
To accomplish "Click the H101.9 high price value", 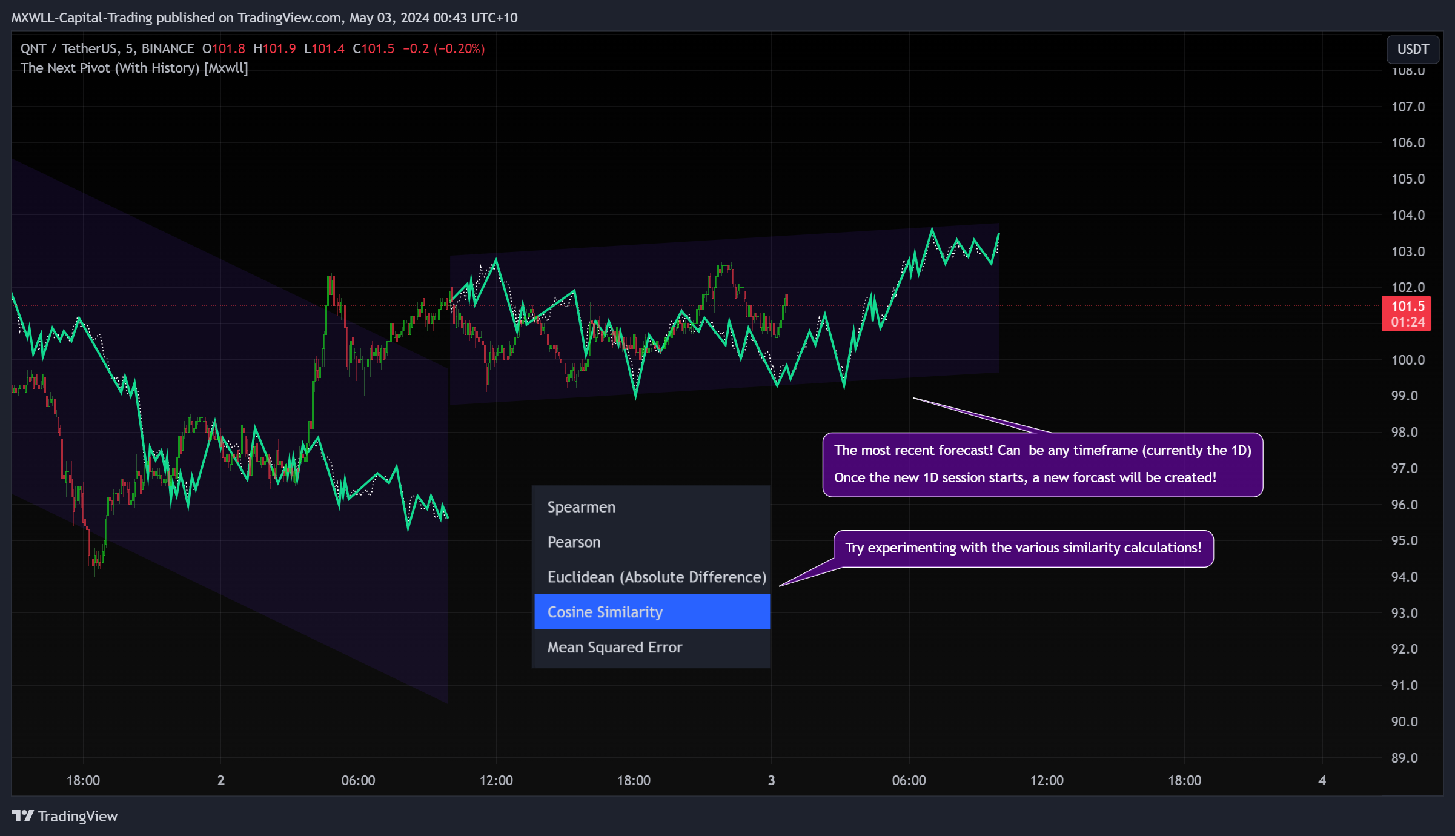I will (x=274, y=49).
